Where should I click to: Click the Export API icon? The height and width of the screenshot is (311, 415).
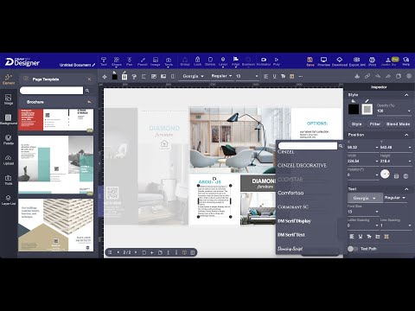[357, 61]
